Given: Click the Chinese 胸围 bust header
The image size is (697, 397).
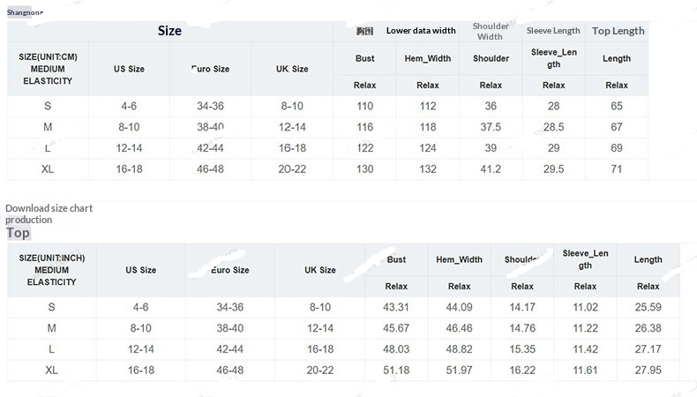Looking at the screenshot, I should [364, 31].
